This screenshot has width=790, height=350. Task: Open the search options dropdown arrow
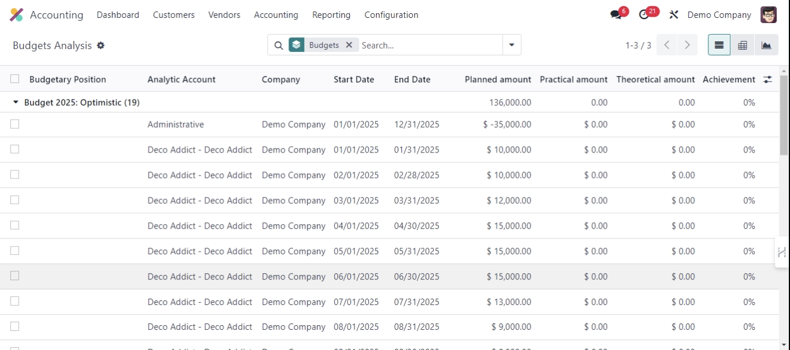click(x=511, y=44)
